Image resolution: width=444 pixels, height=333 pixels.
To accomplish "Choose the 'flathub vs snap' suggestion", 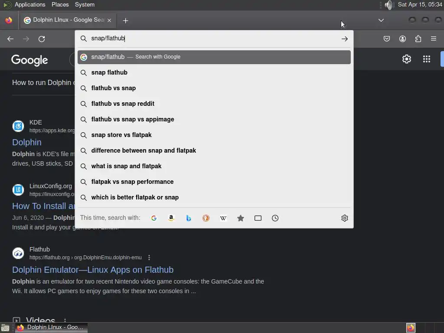I will (214, 88).
